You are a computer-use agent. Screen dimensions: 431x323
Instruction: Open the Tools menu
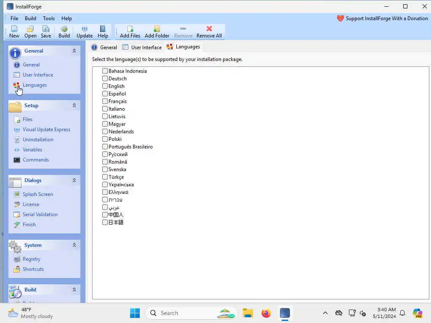point(49,19)
